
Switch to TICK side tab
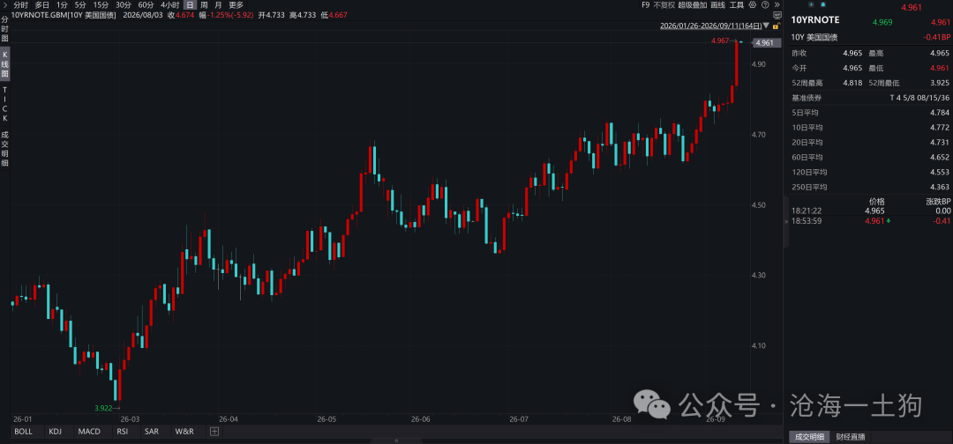click(5, 104)
